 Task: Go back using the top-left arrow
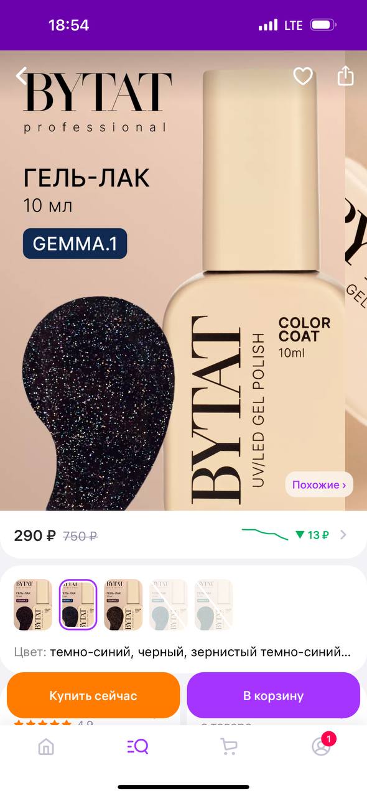[x=21, y=76]
